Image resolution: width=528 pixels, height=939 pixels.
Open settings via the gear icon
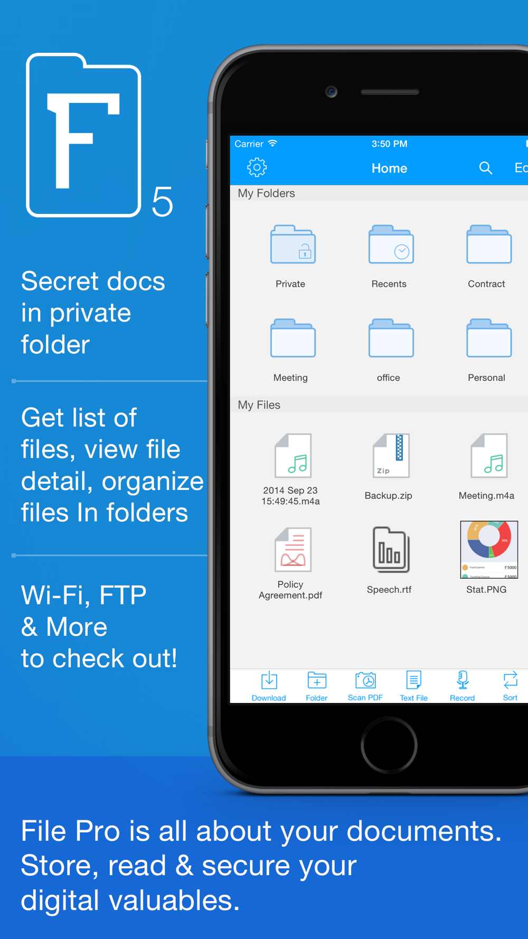tap(257, 167)
